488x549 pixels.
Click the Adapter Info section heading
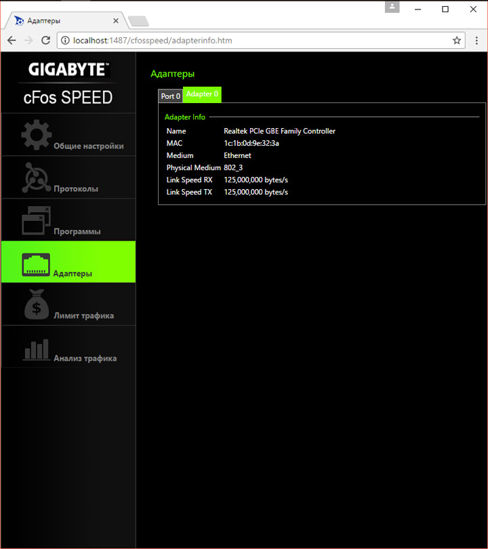(x=185, y=117)
